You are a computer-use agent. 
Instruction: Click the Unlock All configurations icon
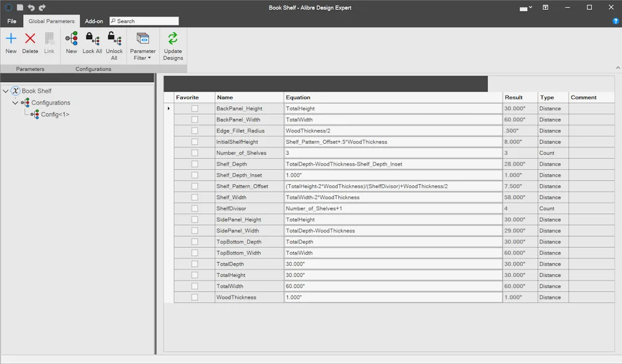[x=114, y=39]
